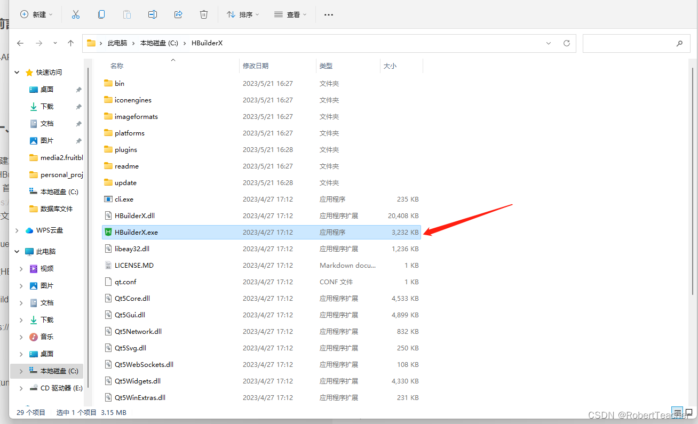Select the platforms folder row
This screenshot has height=424, width=698.
[261, 133]
